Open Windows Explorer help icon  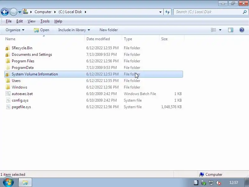[x=242, y=30]
